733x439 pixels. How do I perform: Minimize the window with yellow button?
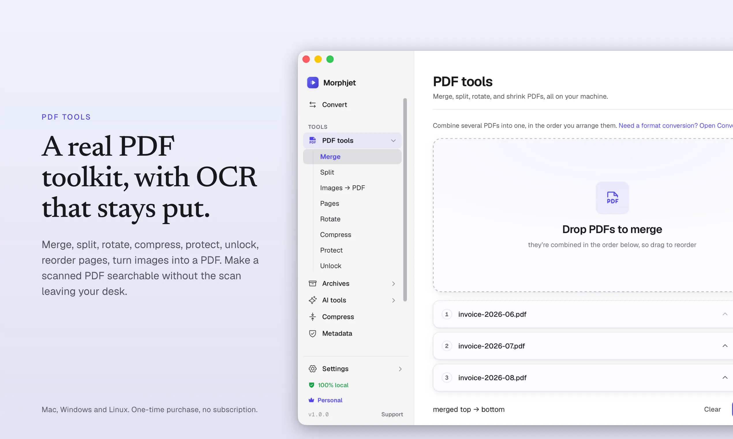click(318, 59)
